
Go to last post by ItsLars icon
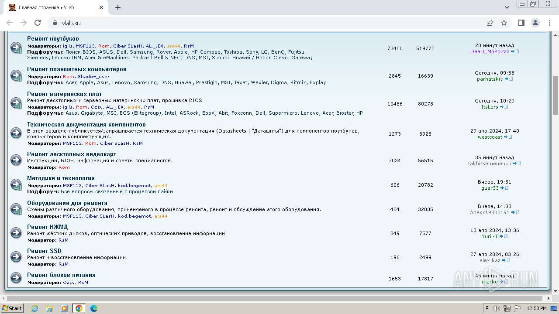click(x=504, y=107)
